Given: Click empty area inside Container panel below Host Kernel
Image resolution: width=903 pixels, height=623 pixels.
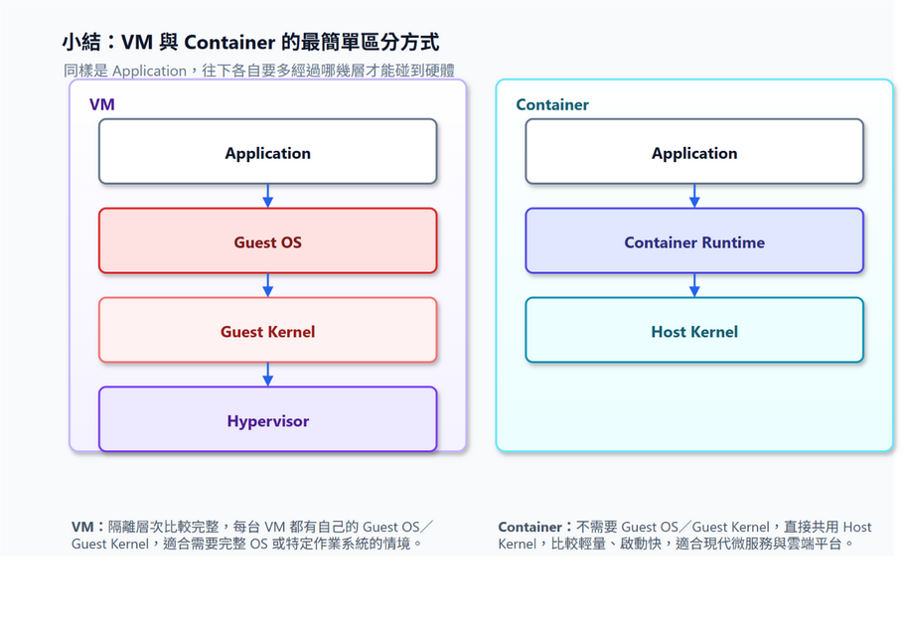Looking at the screenshot, I should [x=694, y=406].
